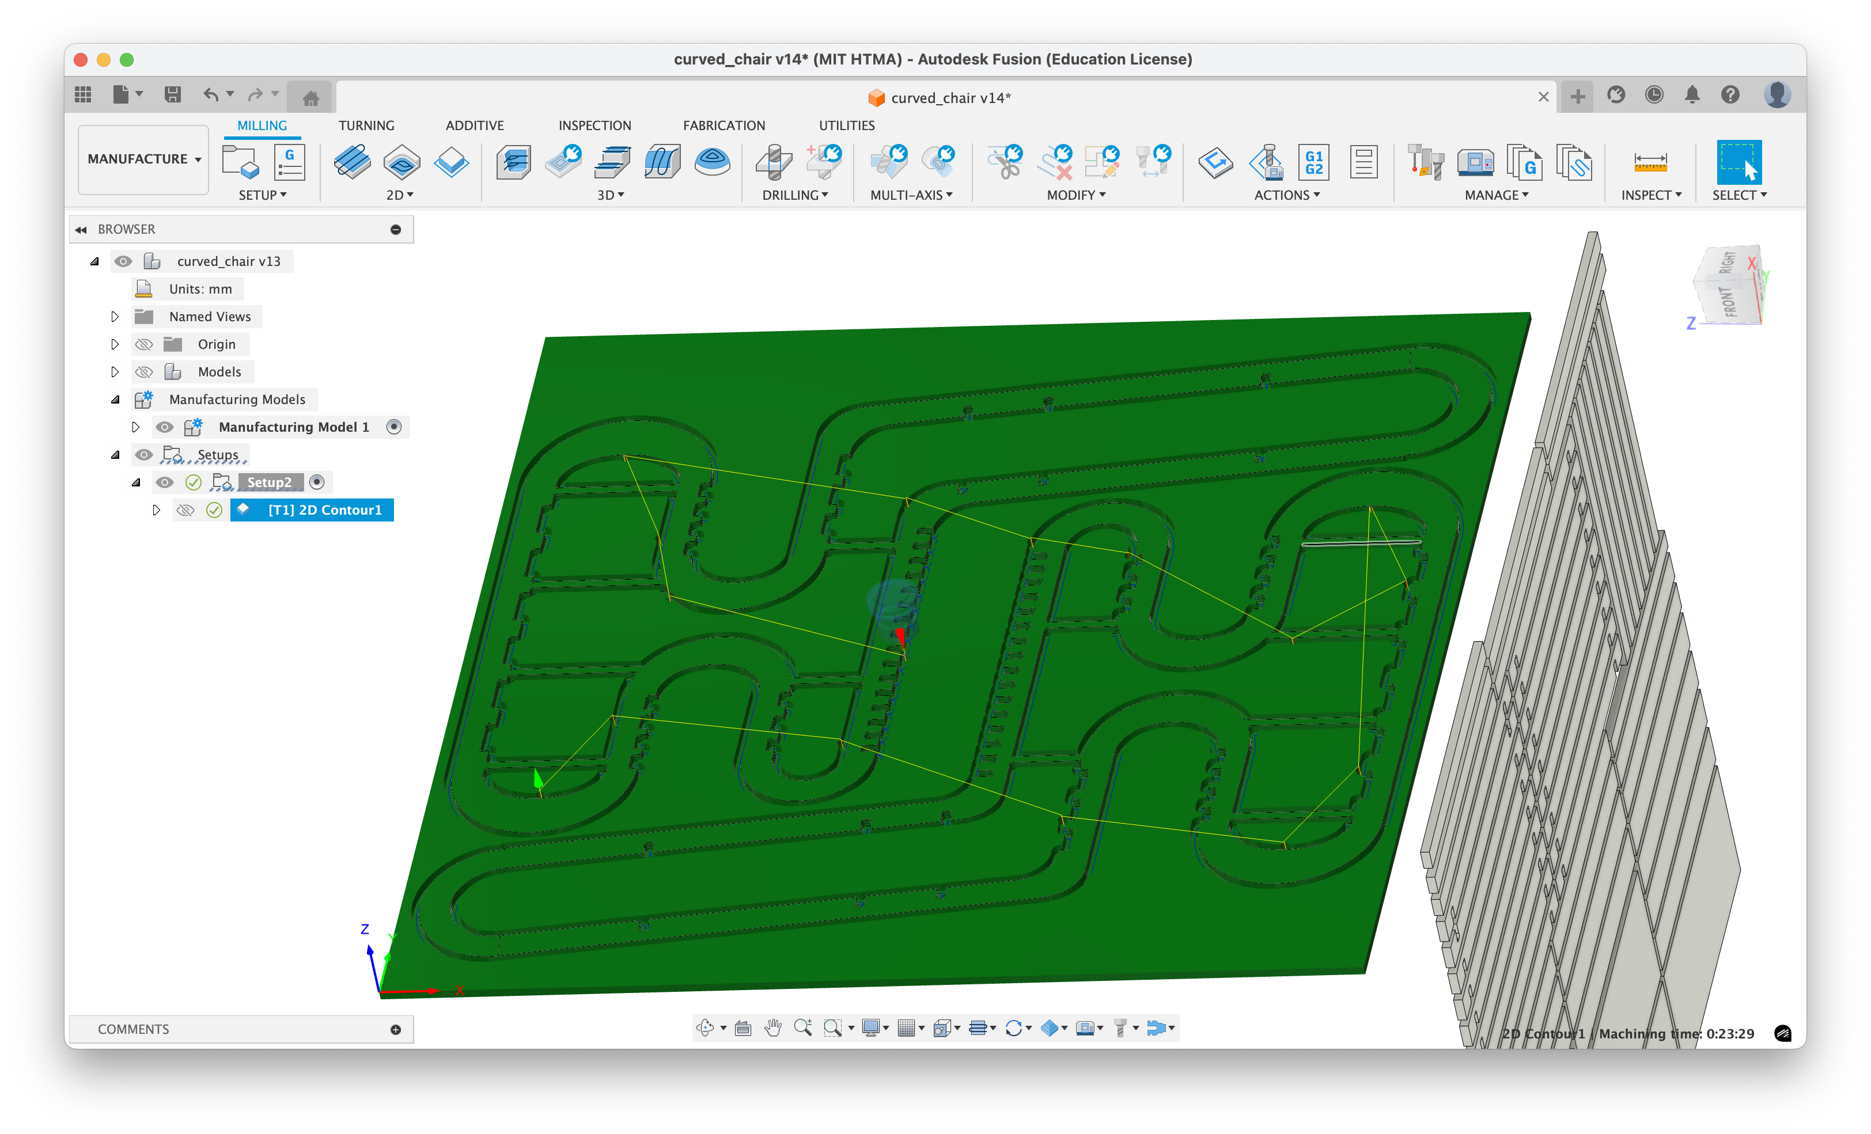Switch to the TURNING tab
1871x1134 pixels.
(366, 125)
